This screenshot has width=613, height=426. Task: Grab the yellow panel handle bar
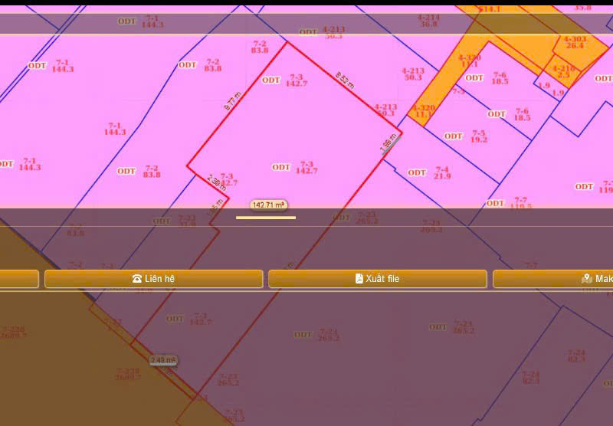pyautogui.click(x=266, y=218)
